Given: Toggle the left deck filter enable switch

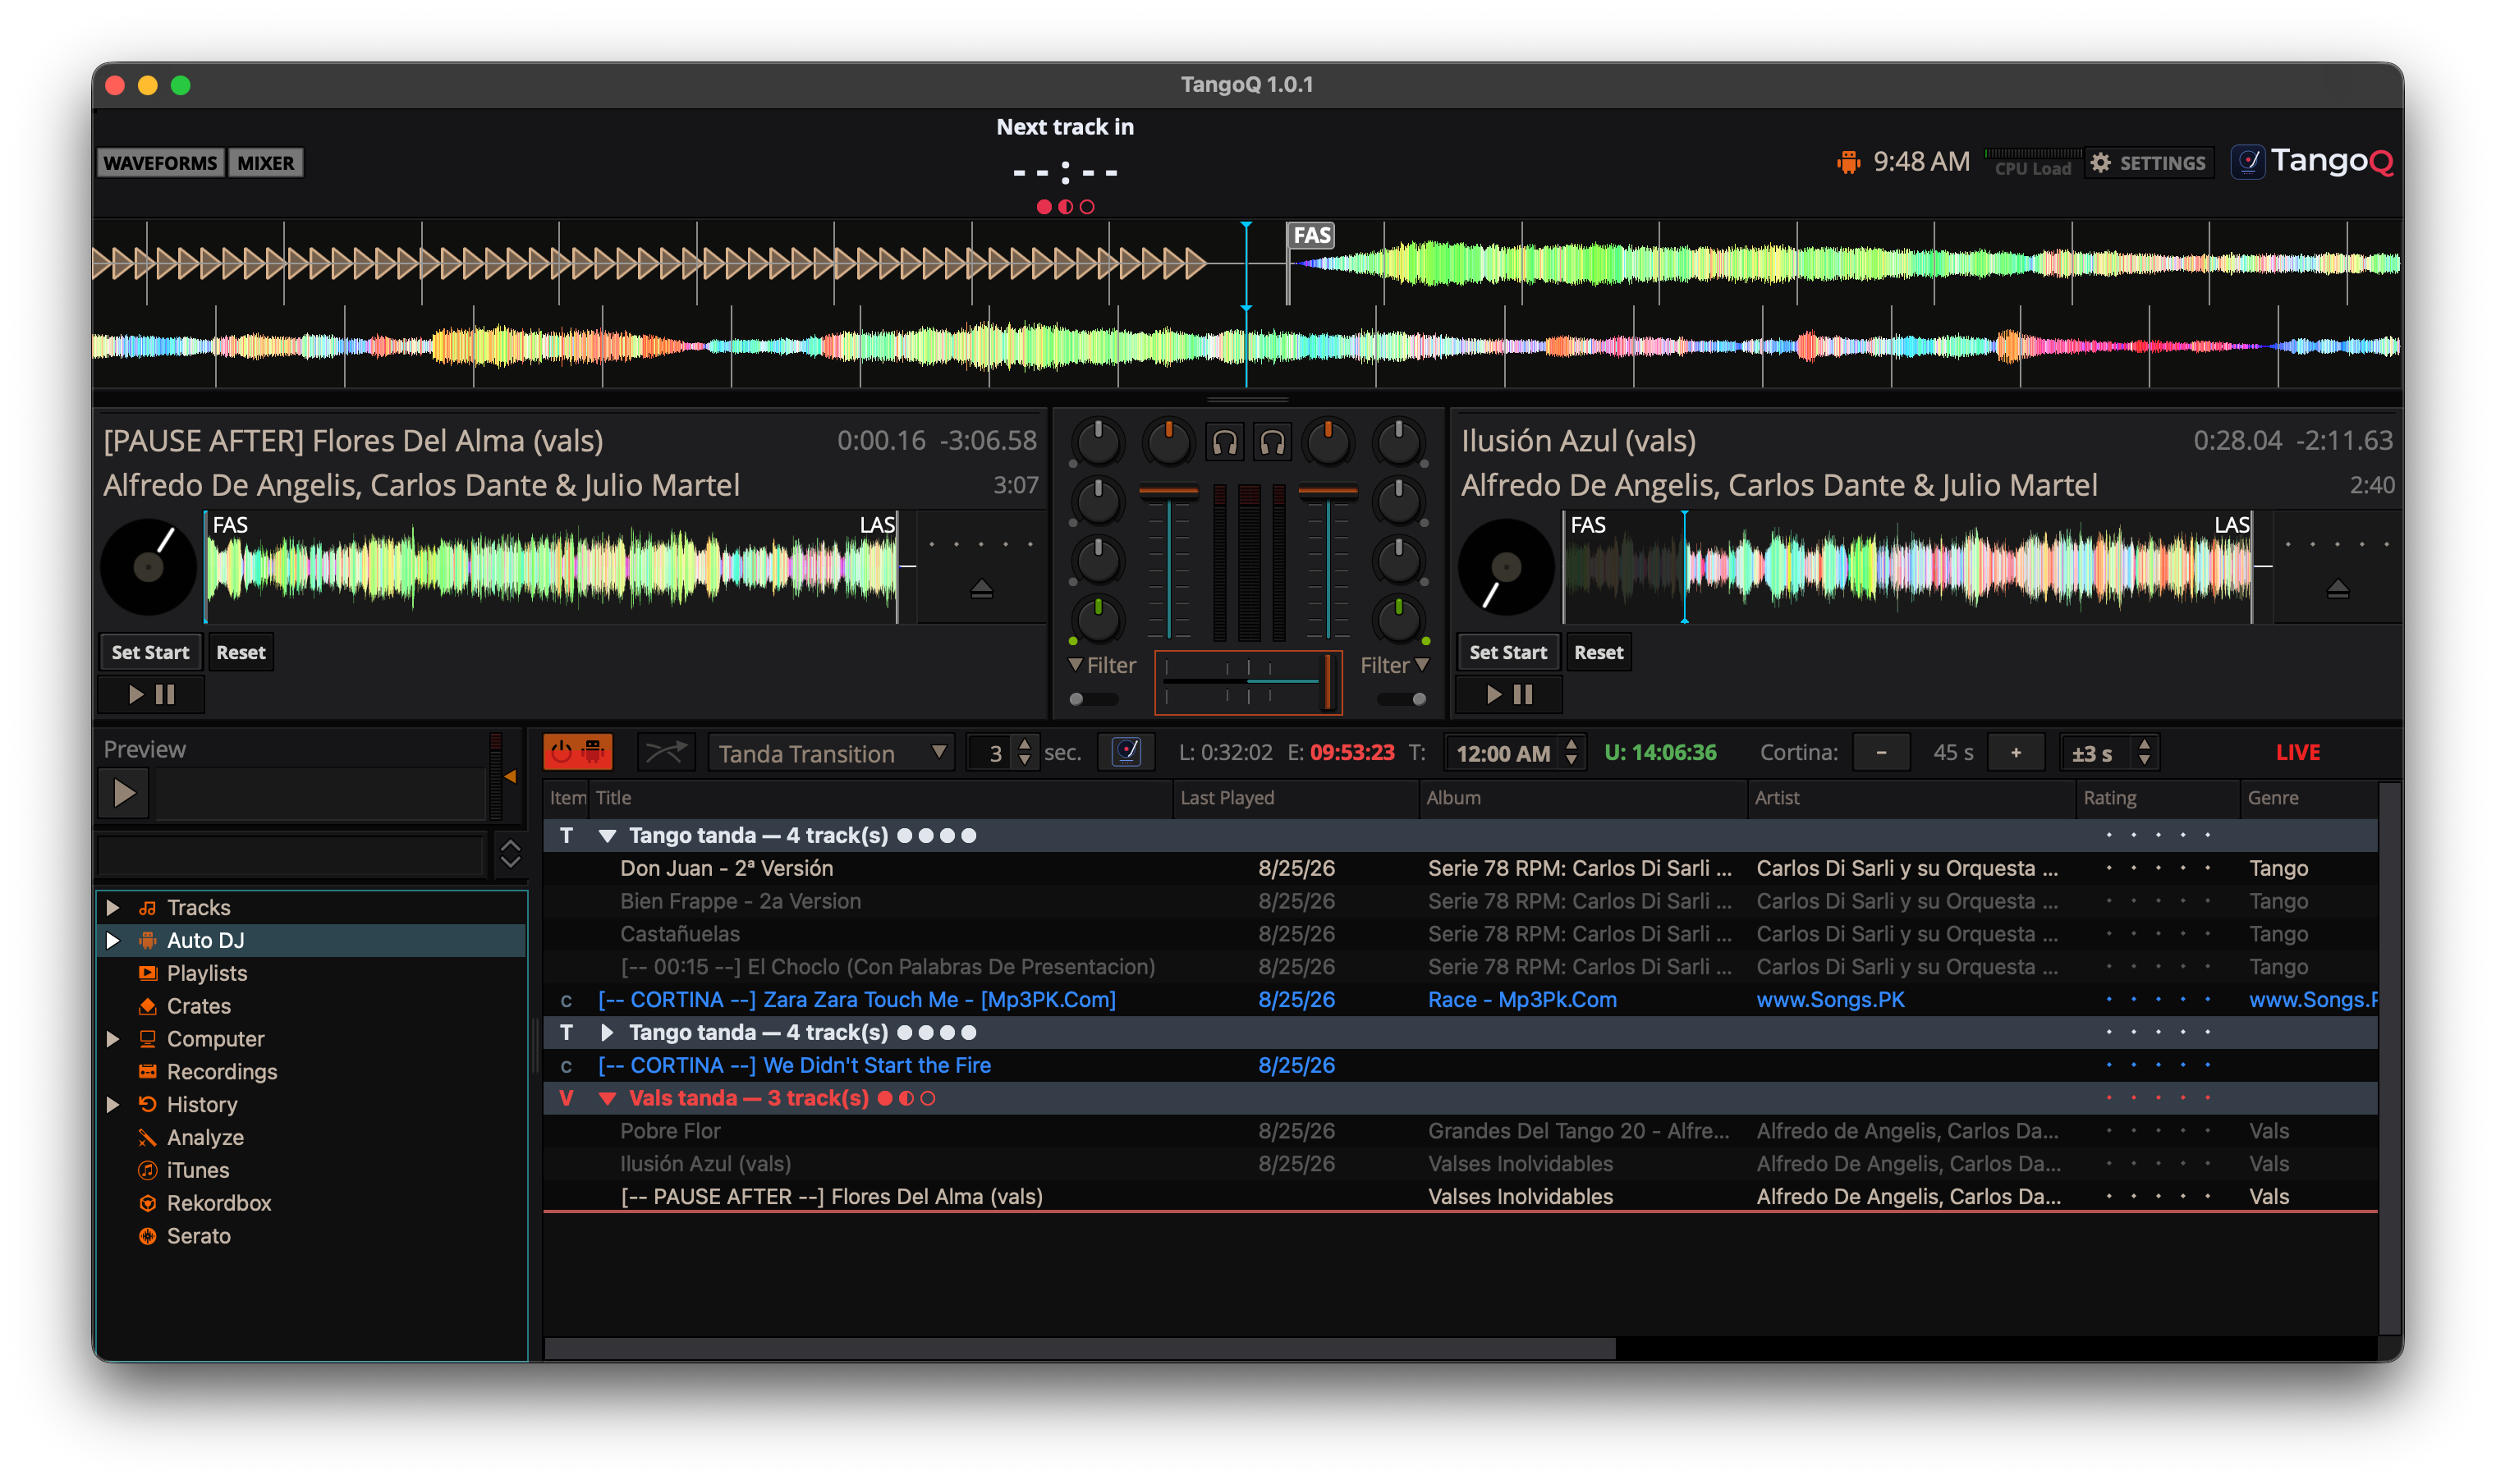Looking at the screenshot, I should (1093, 699).
